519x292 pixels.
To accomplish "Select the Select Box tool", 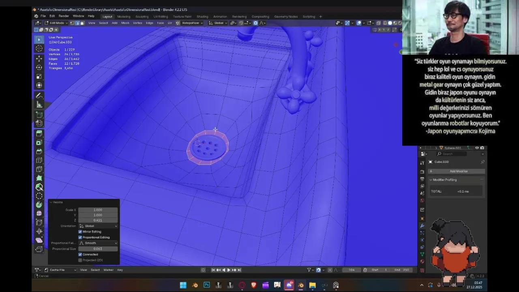I will point(39,39).
